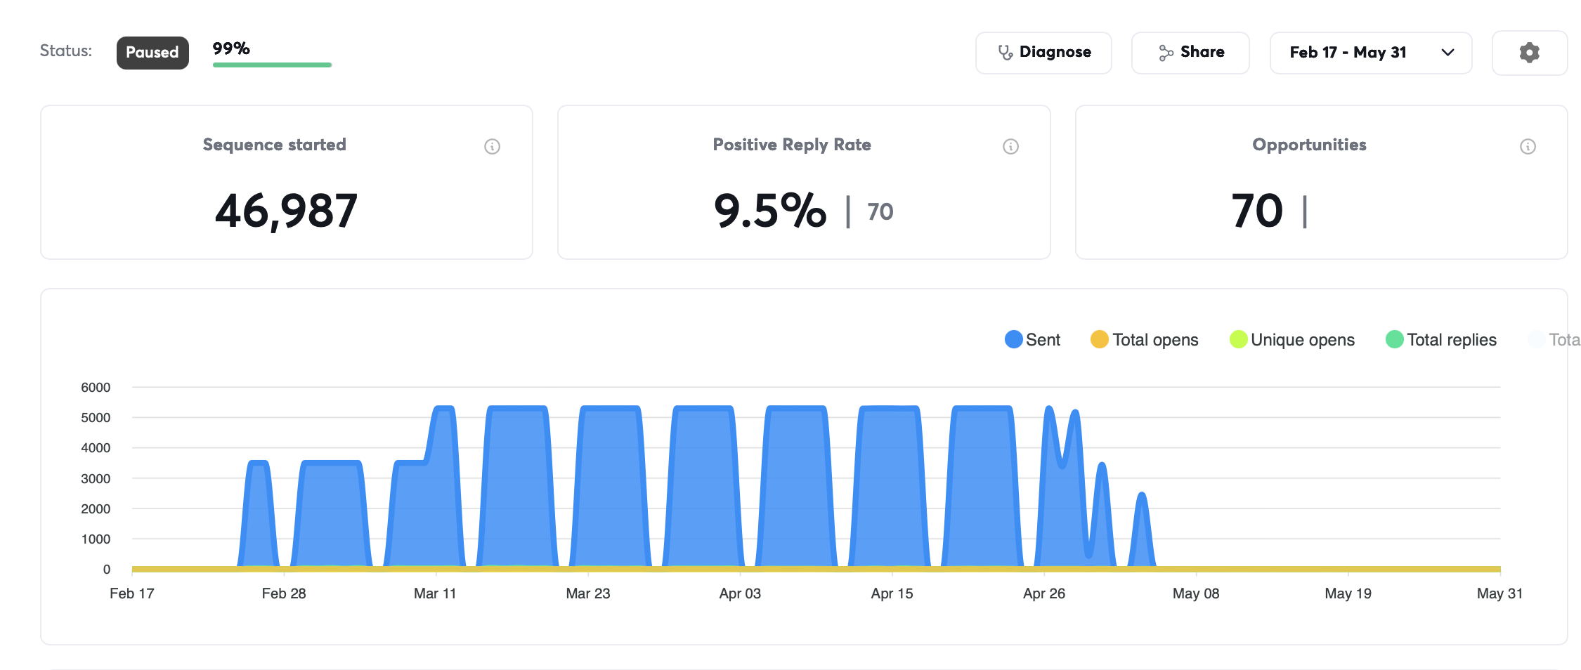
Task: Click the chevron arrow beside the date range
Action: [x=1447, y=53]
